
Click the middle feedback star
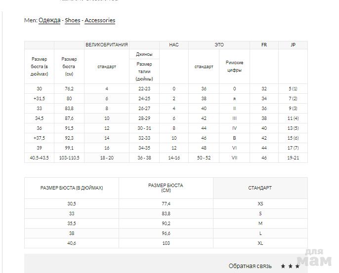tap(290, 266)
